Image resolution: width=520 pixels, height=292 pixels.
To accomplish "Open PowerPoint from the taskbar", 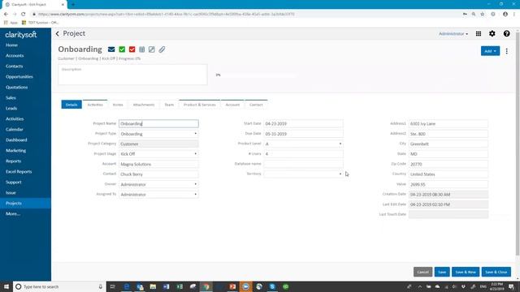I will 232,286.
